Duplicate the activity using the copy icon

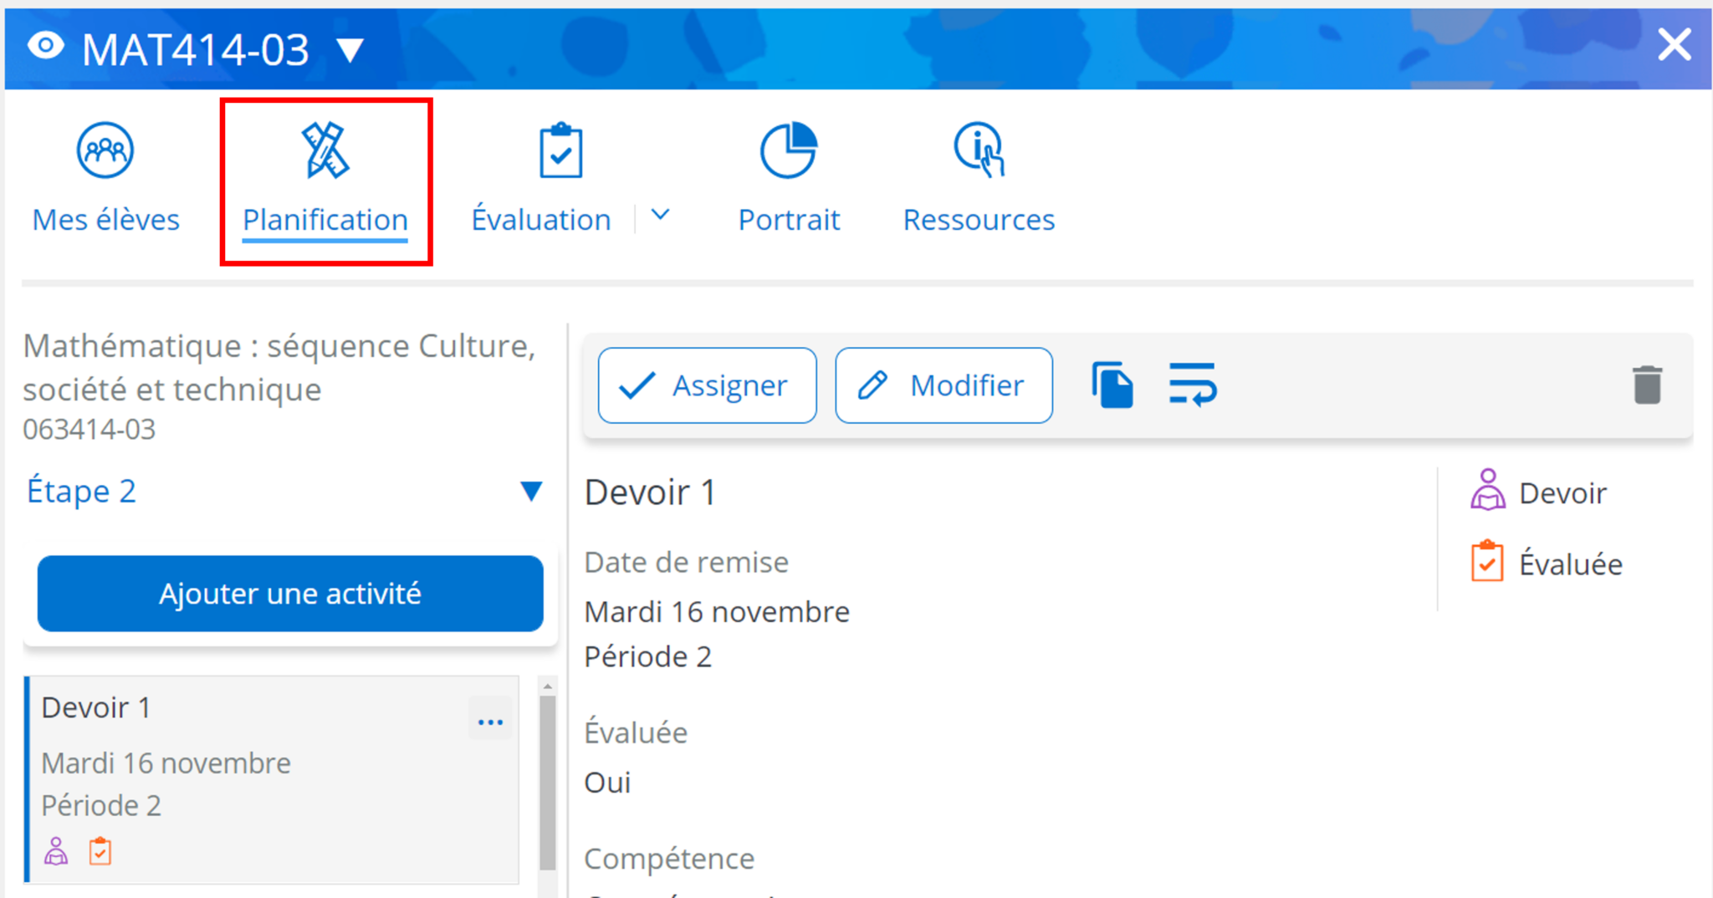pos(1112,385)
